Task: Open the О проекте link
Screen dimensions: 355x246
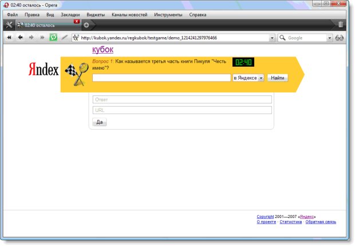Action: coord(266,222)
